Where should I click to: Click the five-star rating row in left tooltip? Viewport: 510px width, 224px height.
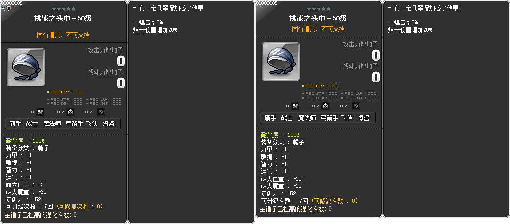(x=64, y=9)
